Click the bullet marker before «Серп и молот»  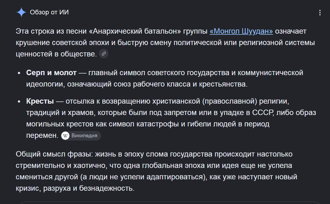pyautogui.click(x=19, y=73)
